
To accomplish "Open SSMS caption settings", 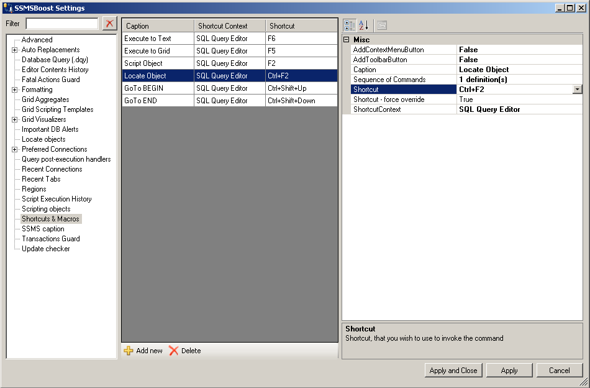I will pos(43,229).
